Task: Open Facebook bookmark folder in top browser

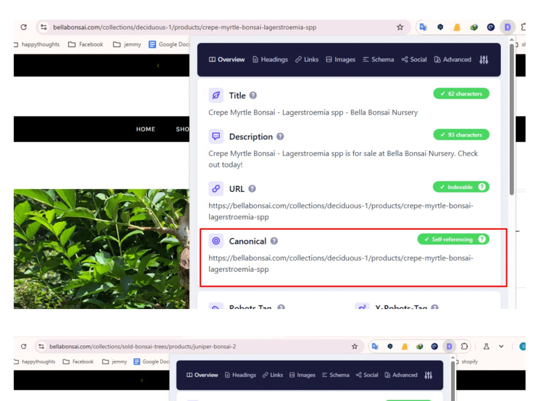Action: (x=86, y=44)
